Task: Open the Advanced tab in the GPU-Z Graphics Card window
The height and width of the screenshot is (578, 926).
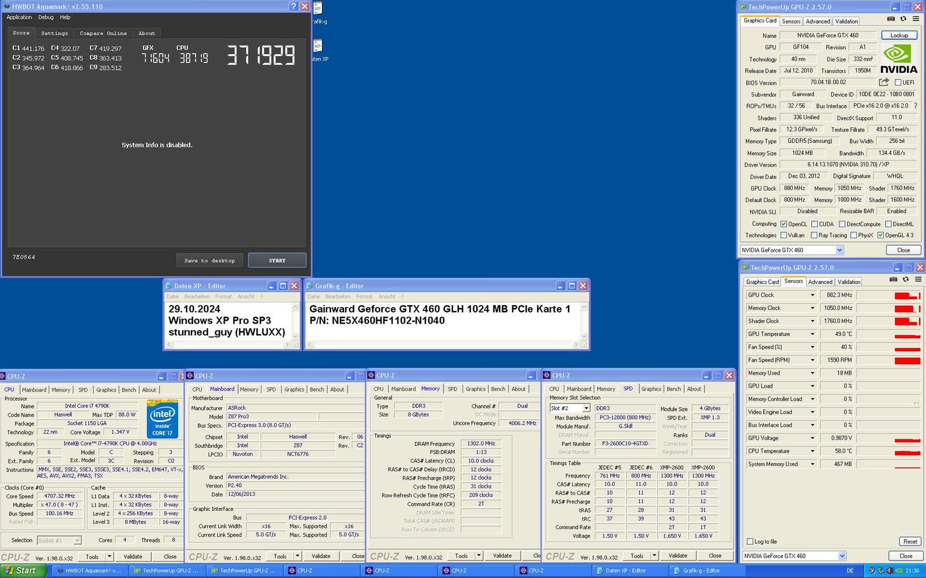Action: click(x=818, y=21)
